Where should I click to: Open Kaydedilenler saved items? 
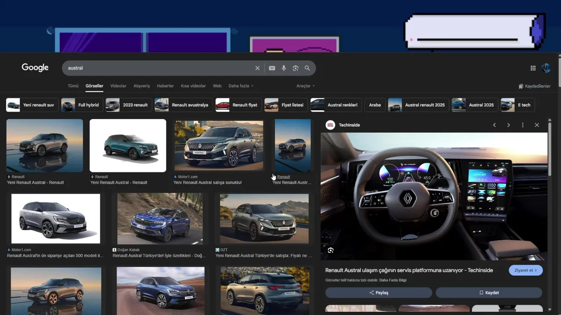(534, 86)
